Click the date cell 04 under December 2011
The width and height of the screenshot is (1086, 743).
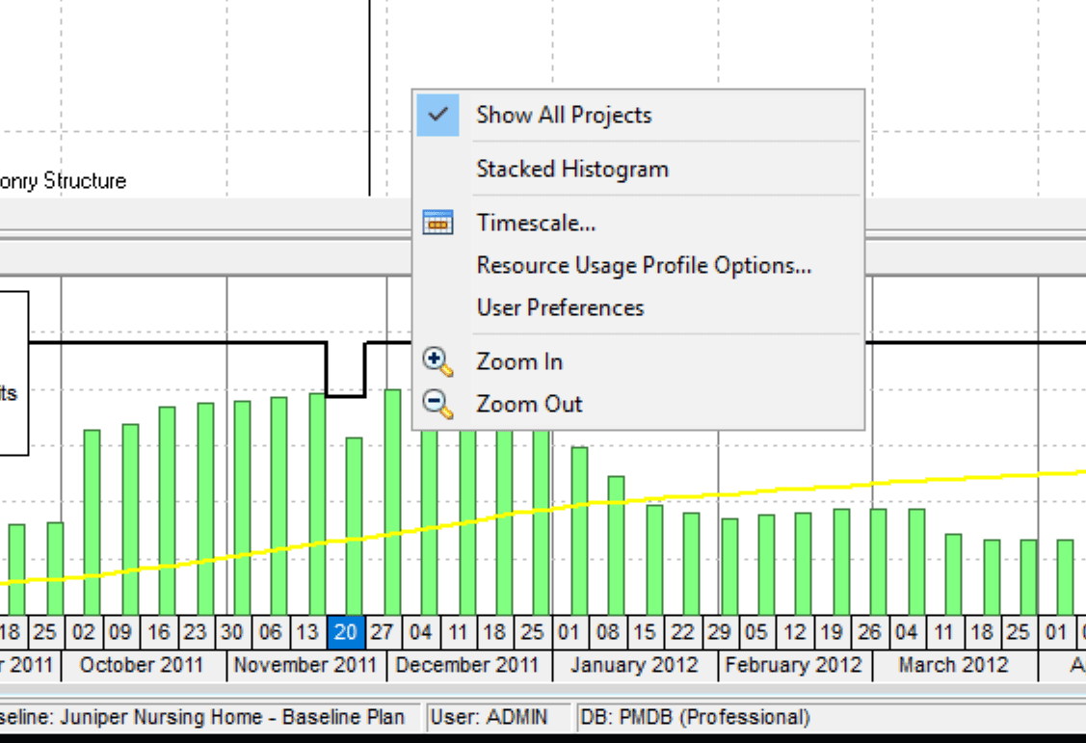(x=421, y=633)
